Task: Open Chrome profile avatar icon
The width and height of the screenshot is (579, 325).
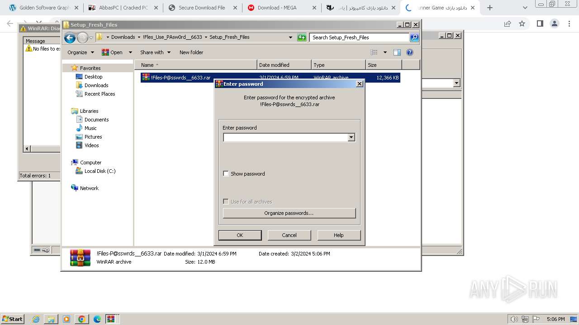Action: pos(554,23)
